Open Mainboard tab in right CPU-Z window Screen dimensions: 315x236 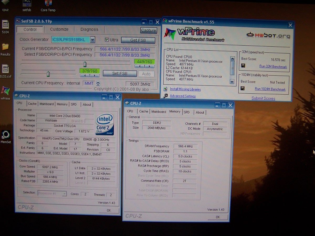(159, 112)
